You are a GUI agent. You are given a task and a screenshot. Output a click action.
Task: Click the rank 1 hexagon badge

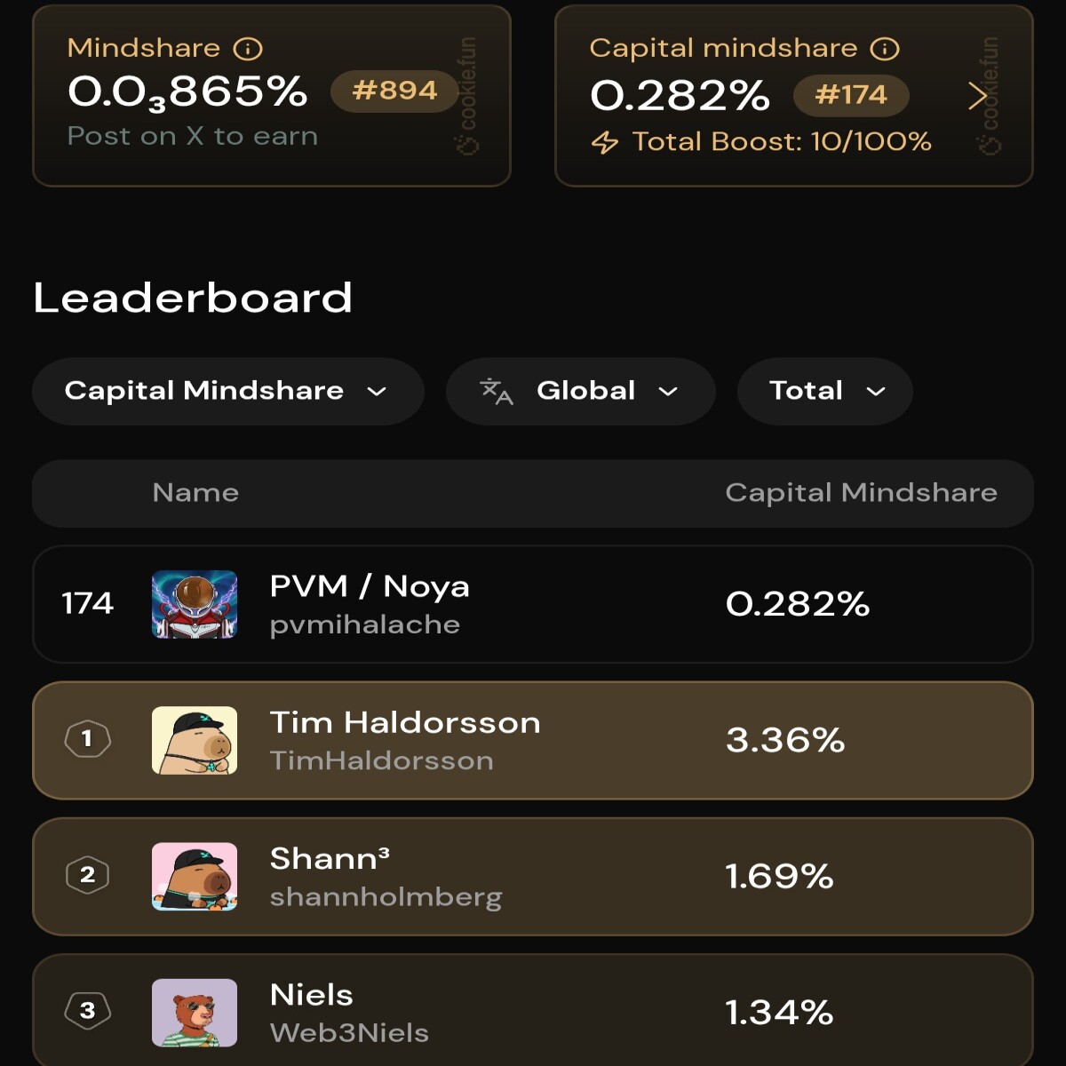pos(87,739)
